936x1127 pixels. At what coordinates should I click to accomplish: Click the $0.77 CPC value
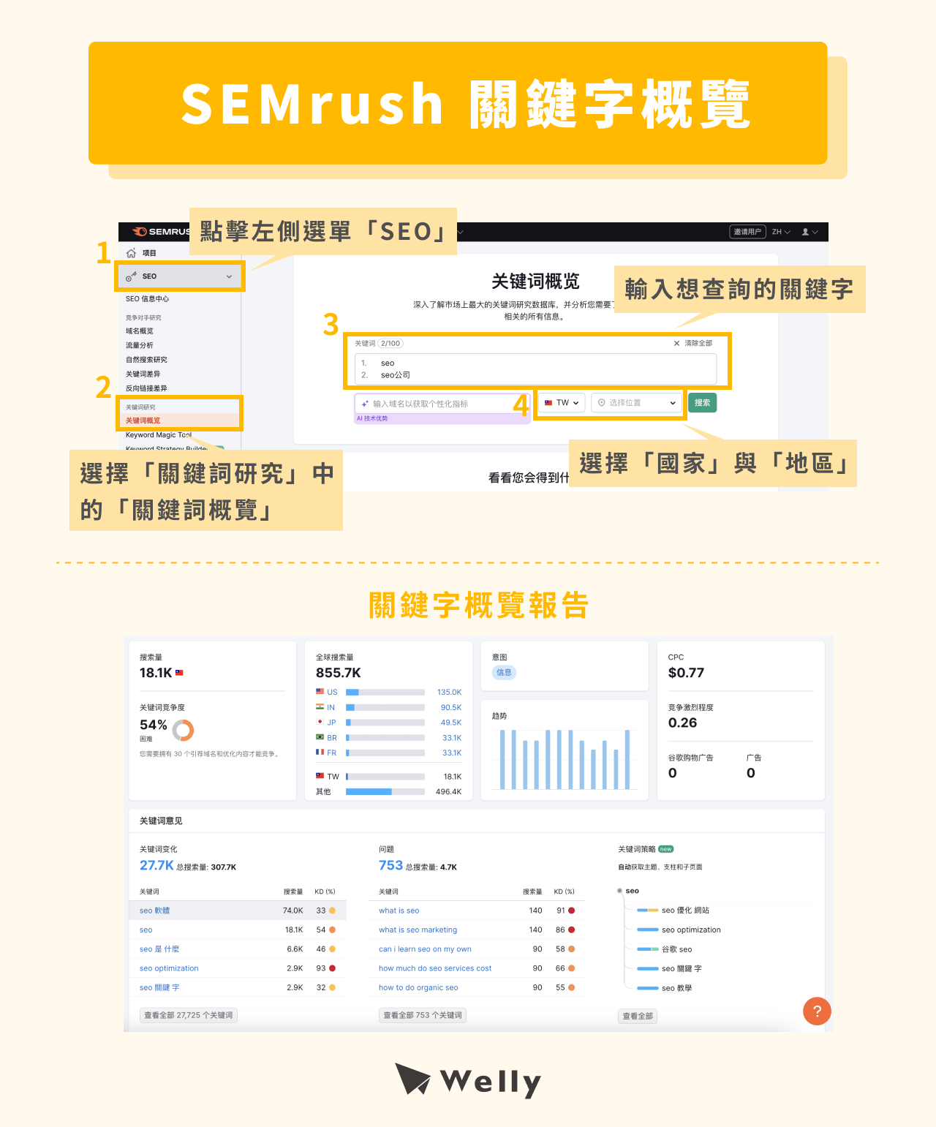point(686,673)
